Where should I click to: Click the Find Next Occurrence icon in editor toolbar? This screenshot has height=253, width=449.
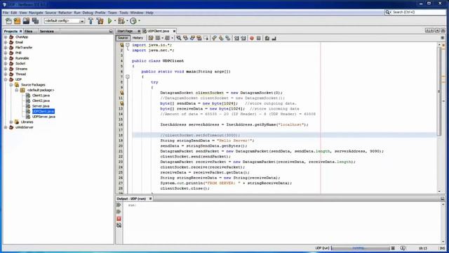[192, 38]
